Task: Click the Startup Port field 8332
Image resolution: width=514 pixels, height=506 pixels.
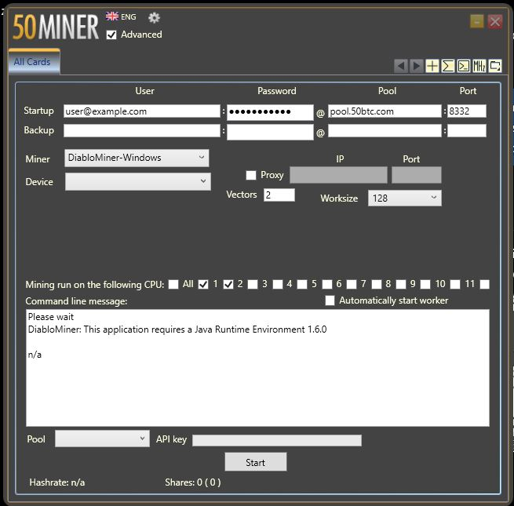Action: [x=467, y=111]
